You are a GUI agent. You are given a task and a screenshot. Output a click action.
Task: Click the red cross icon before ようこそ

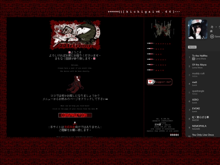coord(69,52)
